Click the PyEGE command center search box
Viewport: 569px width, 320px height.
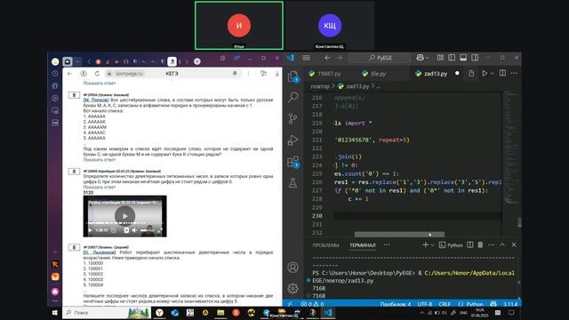[380, 58]
